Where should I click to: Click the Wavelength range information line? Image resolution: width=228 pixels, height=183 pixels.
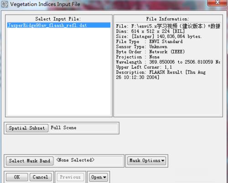click(168, 62)
